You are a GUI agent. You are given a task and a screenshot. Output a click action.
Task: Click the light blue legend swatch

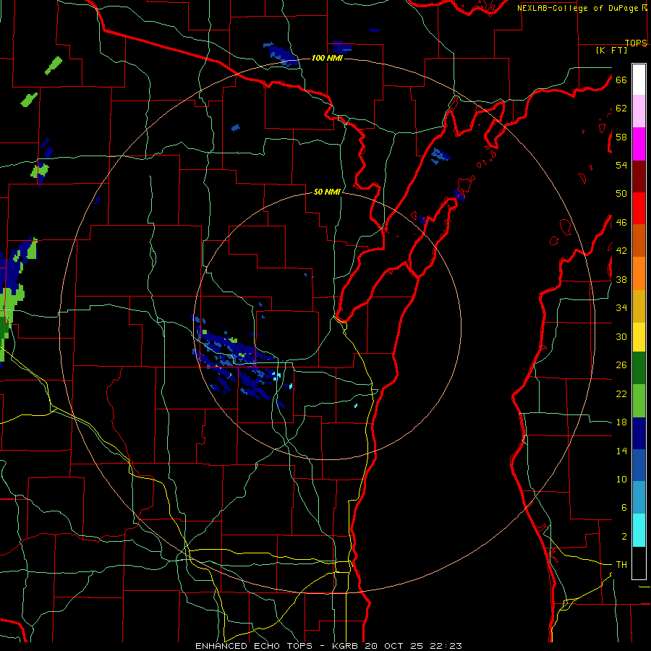[x=639, y=498]
